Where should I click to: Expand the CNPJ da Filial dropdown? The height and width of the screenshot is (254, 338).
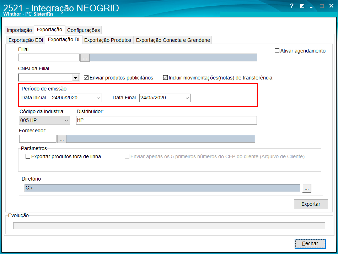coord(75,78)
